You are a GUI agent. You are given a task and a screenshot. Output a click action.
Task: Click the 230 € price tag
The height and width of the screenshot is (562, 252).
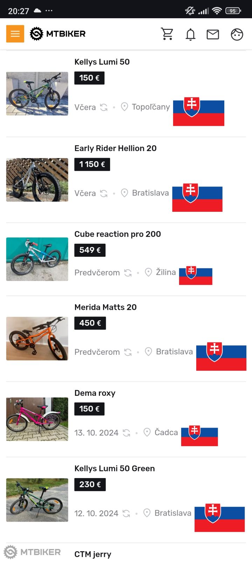point(90,485)
